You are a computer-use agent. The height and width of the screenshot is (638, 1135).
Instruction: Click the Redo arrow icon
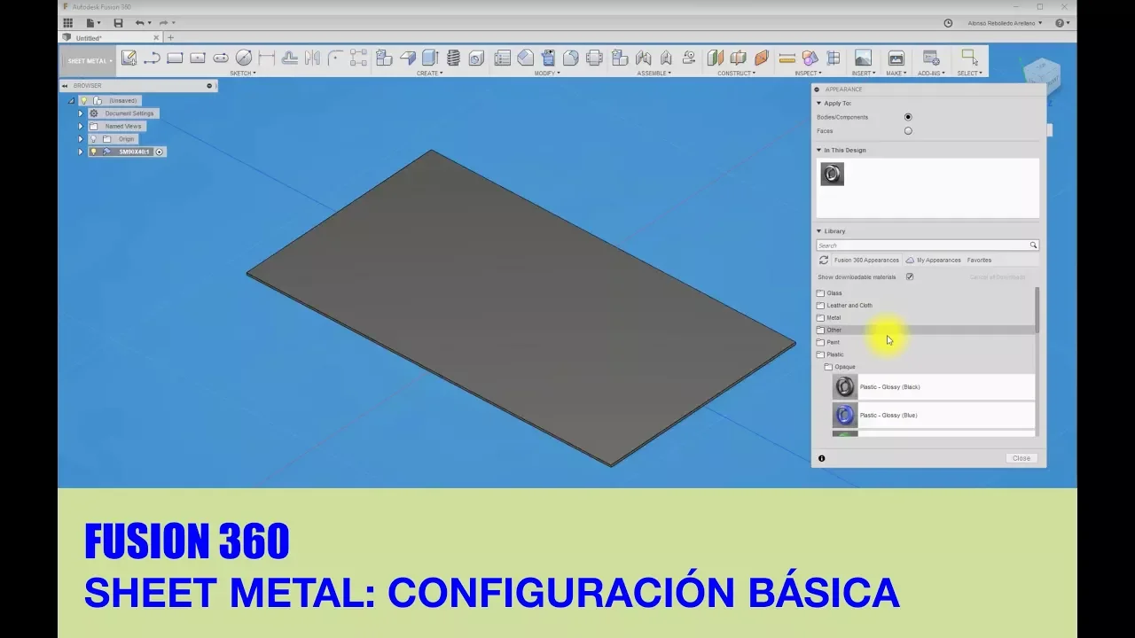point(163,23)
